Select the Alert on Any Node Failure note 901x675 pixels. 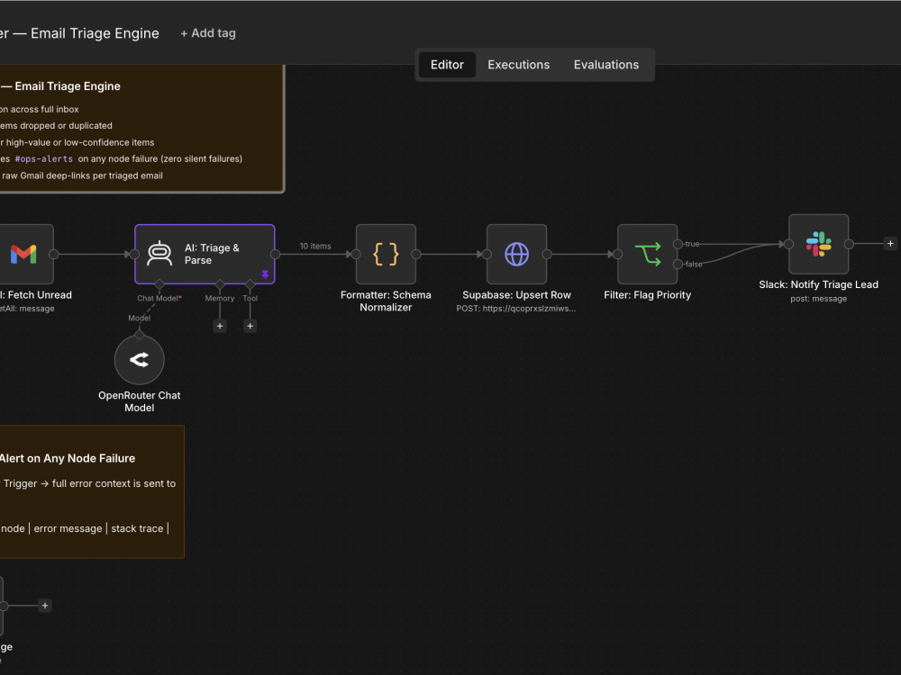click(x=92, y=491)
